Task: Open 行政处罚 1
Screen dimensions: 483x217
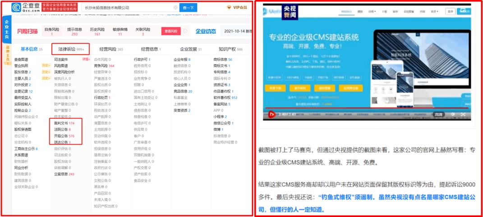Action: point(102,97)
